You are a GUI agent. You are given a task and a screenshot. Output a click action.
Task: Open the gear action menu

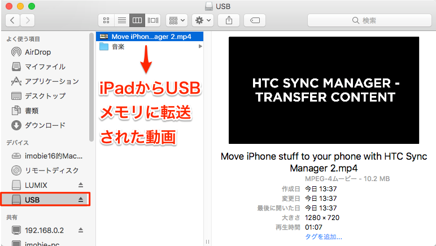click(x=203, y=20)
